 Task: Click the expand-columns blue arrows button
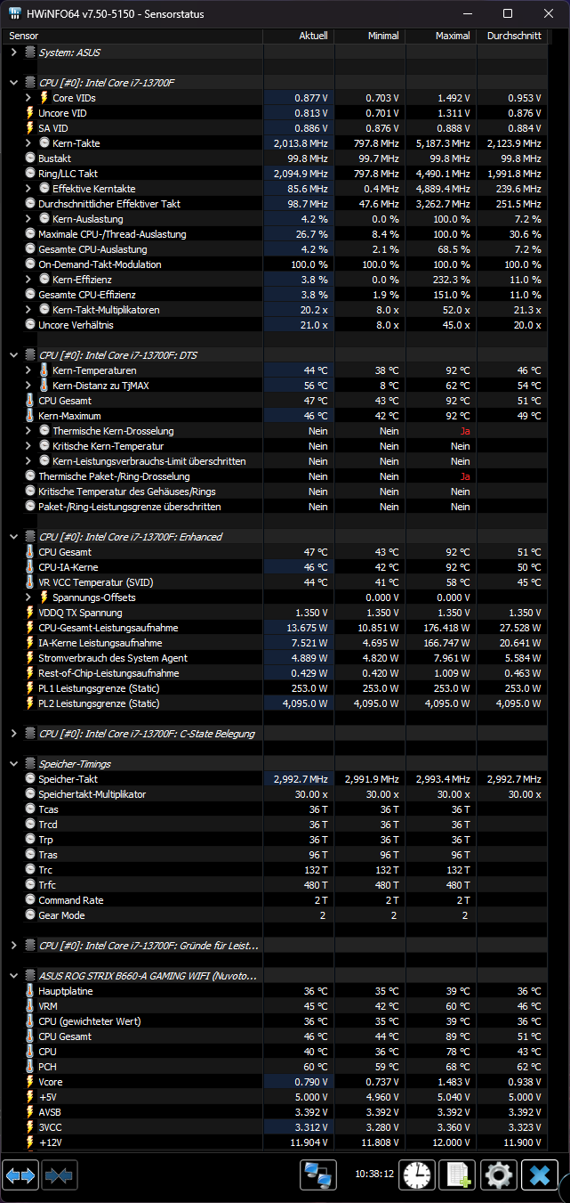(x=20, y=1175)
